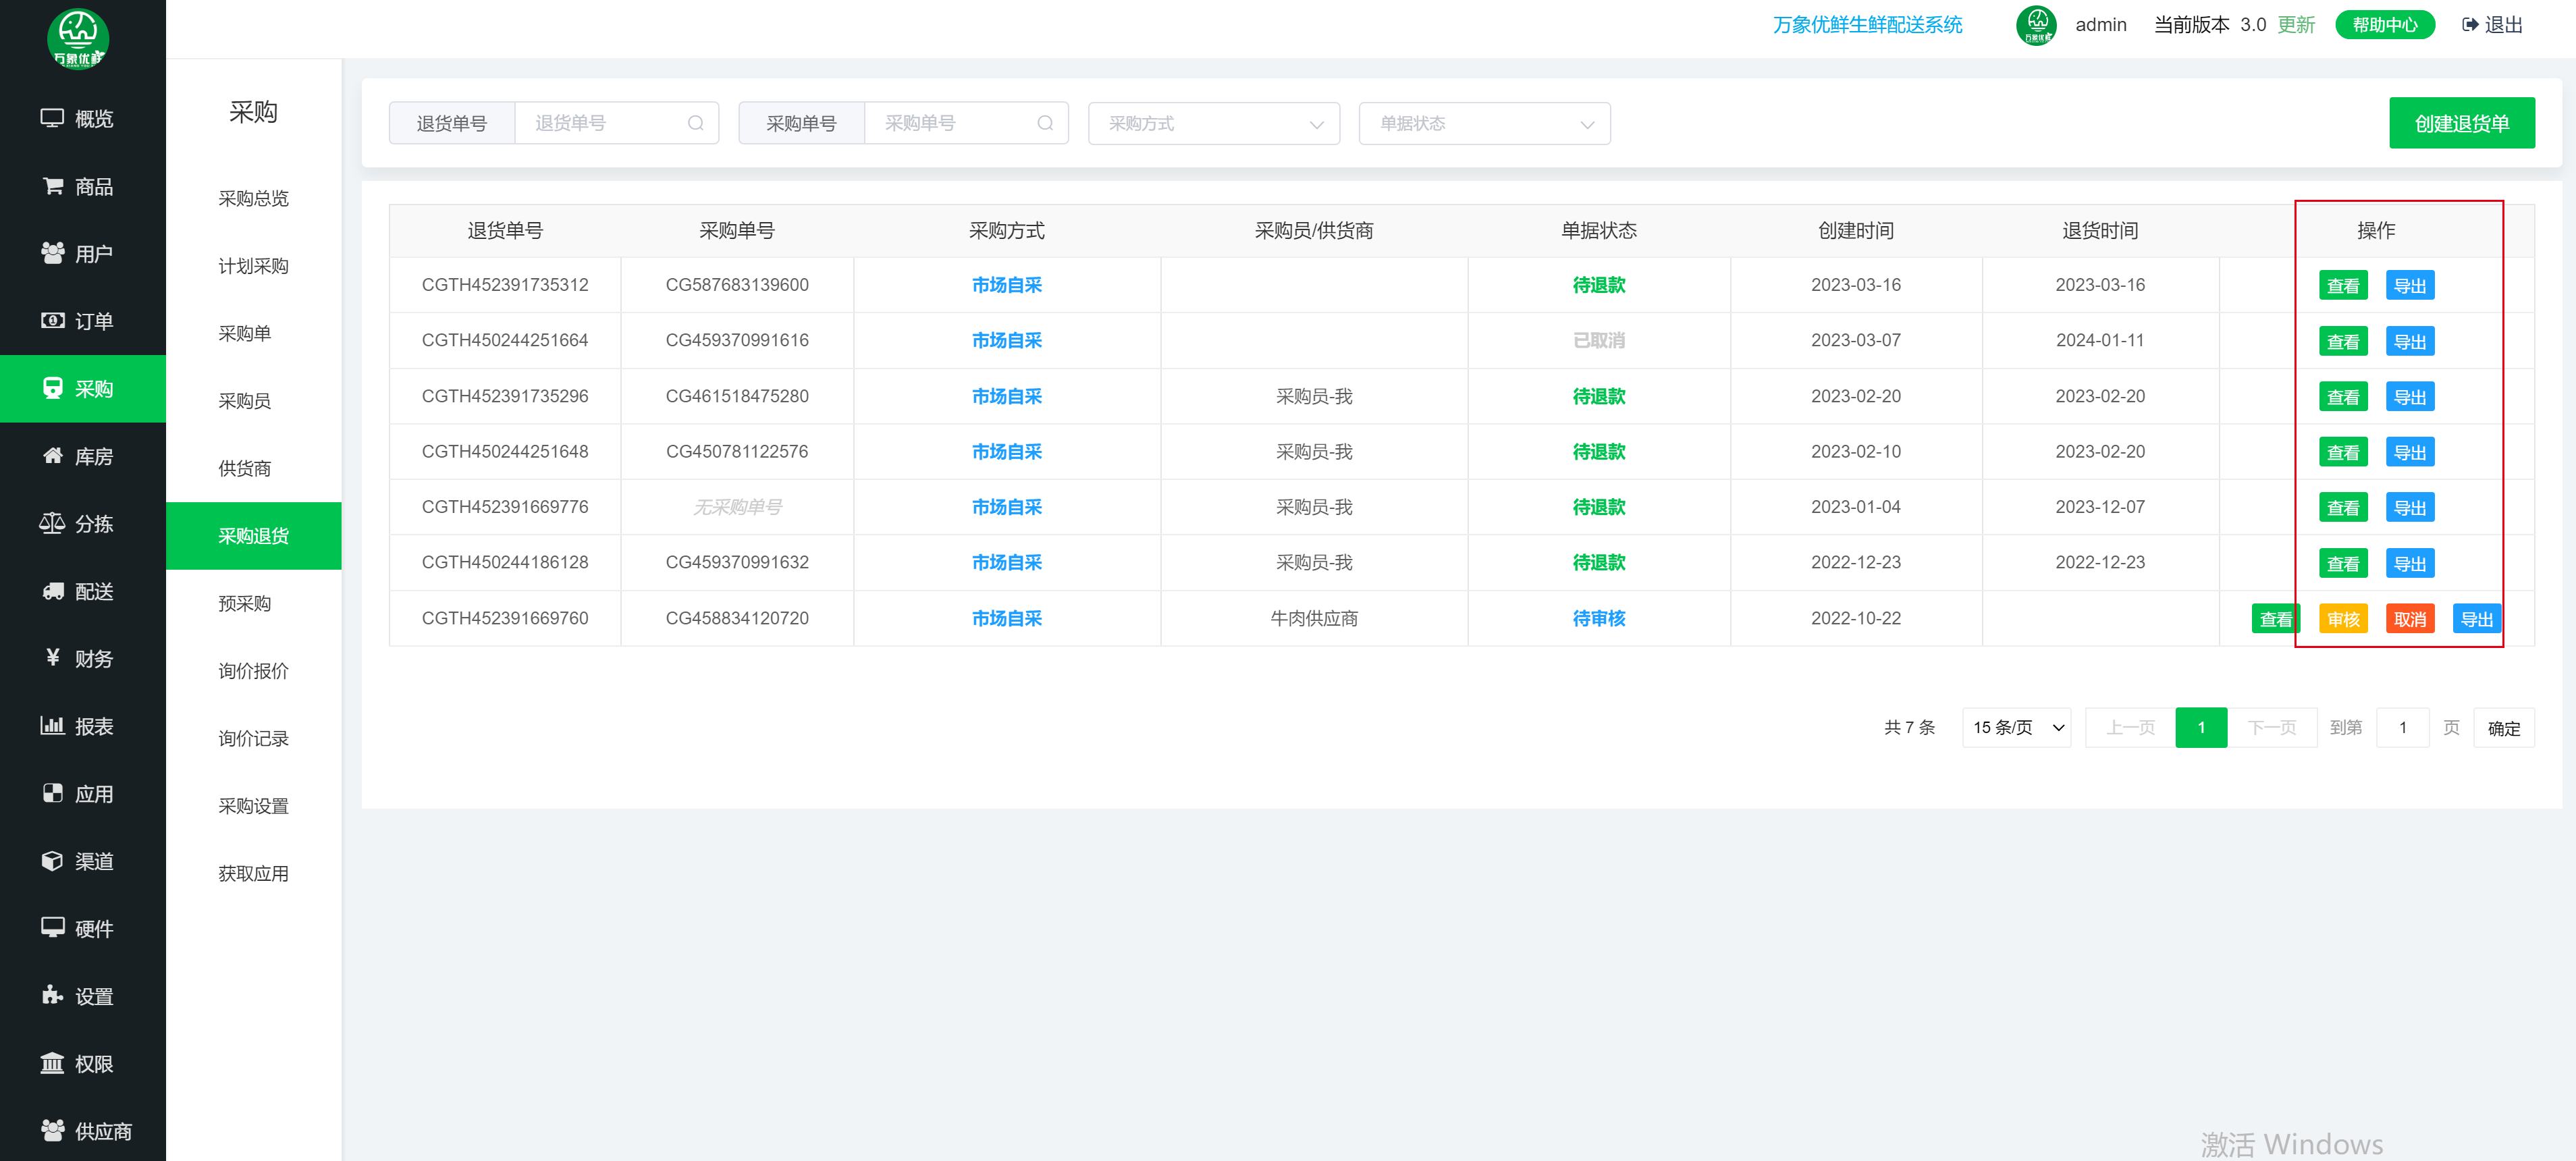
Task: Open 采购单 in the purchase submenu
Action: point(245,333)
